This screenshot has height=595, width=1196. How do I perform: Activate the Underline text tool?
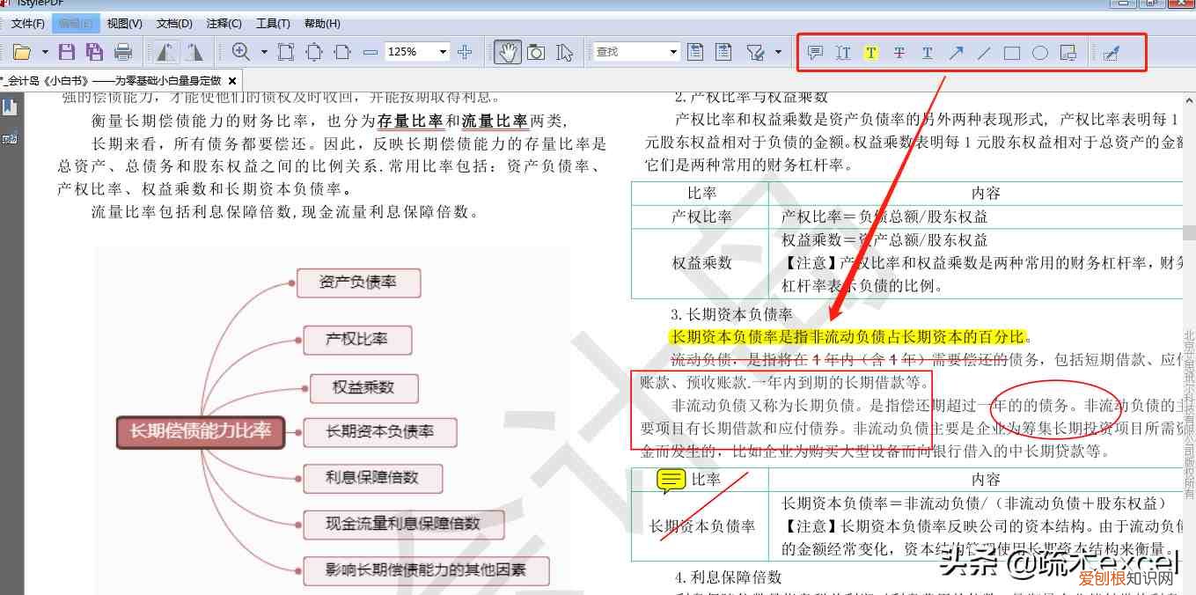928,53
